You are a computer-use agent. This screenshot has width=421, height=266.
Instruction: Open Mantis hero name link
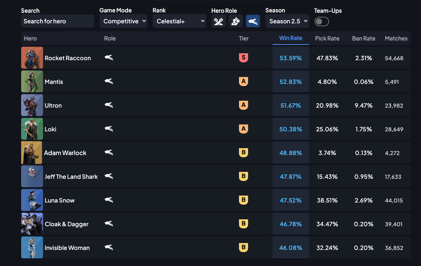54,82
